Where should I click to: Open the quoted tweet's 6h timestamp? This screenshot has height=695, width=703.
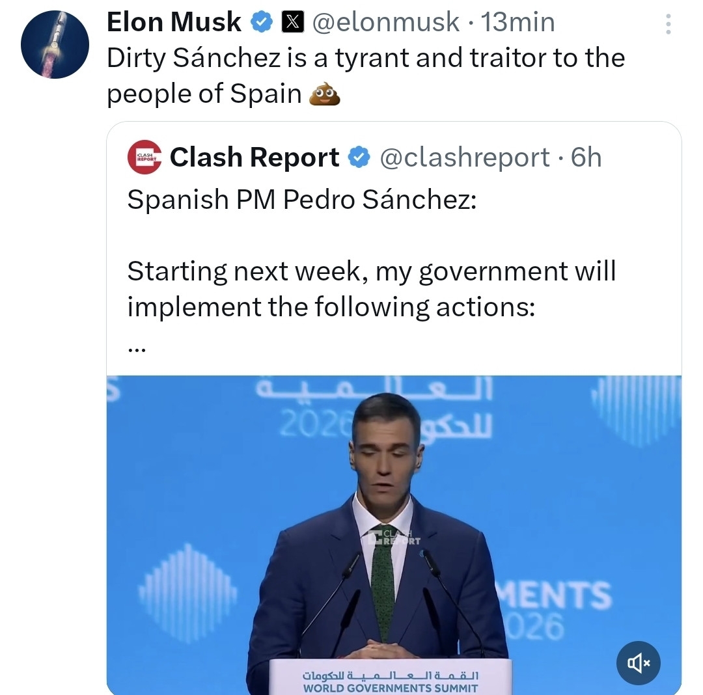pyautogui.click(x=586, y=157)
